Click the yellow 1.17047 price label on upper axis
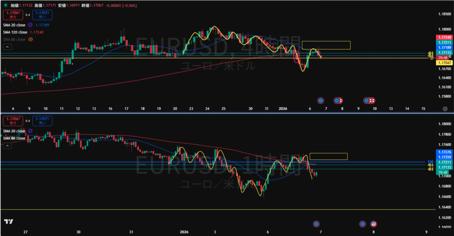Viewport: 454px width, 236px height. [x=444, y=63]
